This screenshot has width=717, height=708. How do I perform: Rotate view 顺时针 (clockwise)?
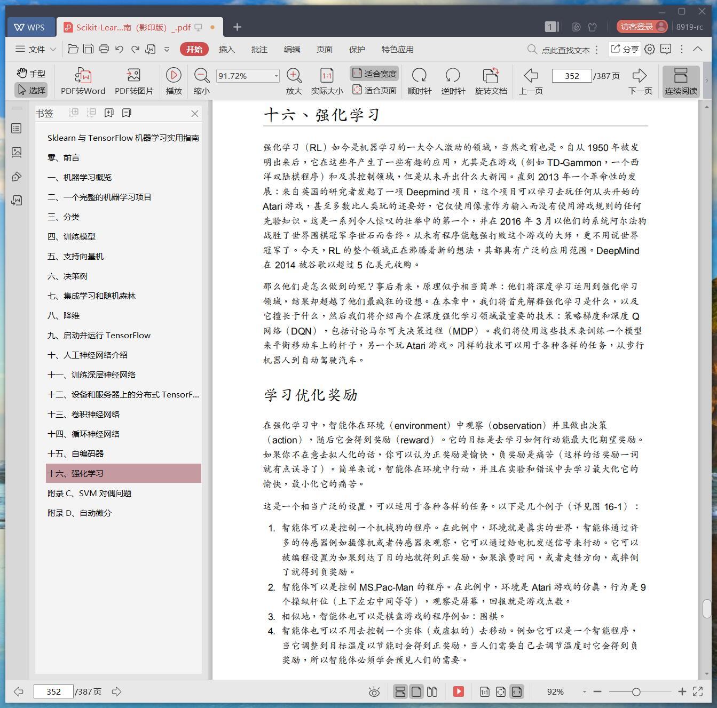tap(420, 75)
